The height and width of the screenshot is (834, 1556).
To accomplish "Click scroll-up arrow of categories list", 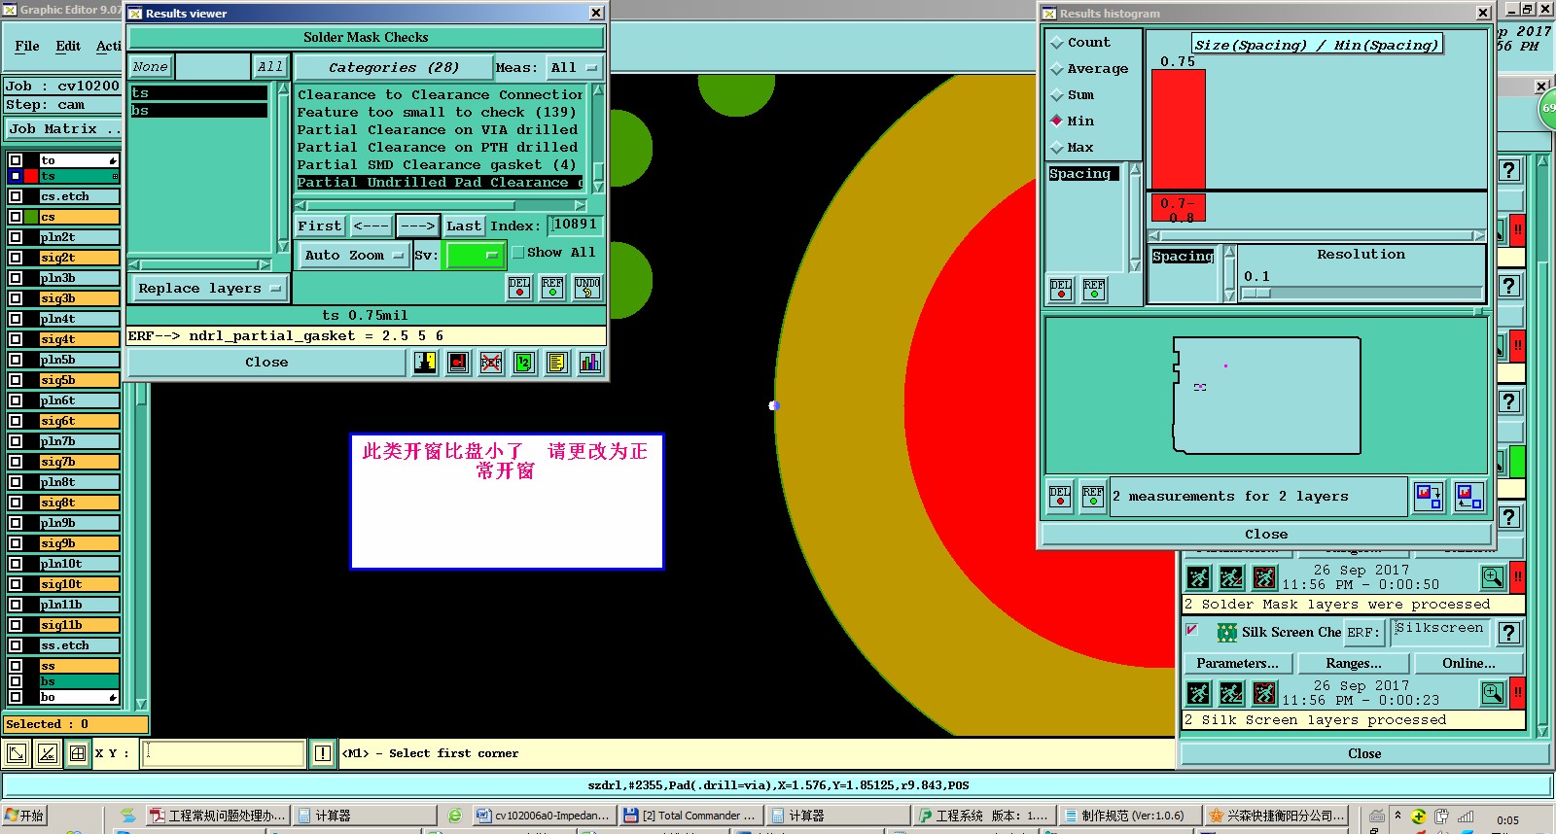I will (598, 90).
